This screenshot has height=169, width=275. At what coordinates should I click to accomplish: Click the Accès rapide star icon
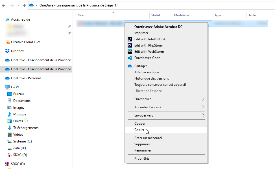click(x=8, y=19)
